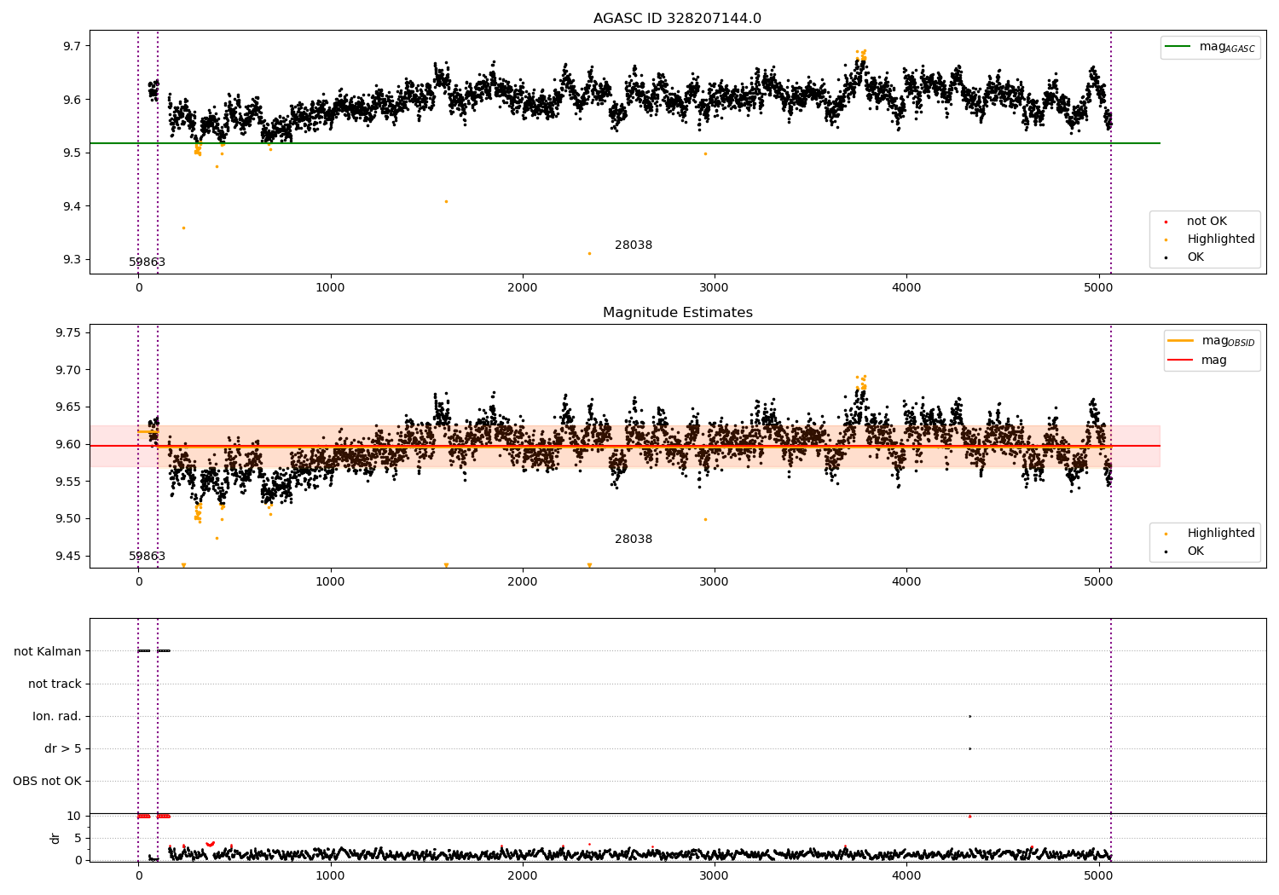Click the '28038' annotation in Magnitude Estimates plot
1279x895 pixels.
(x=634, y=540)
